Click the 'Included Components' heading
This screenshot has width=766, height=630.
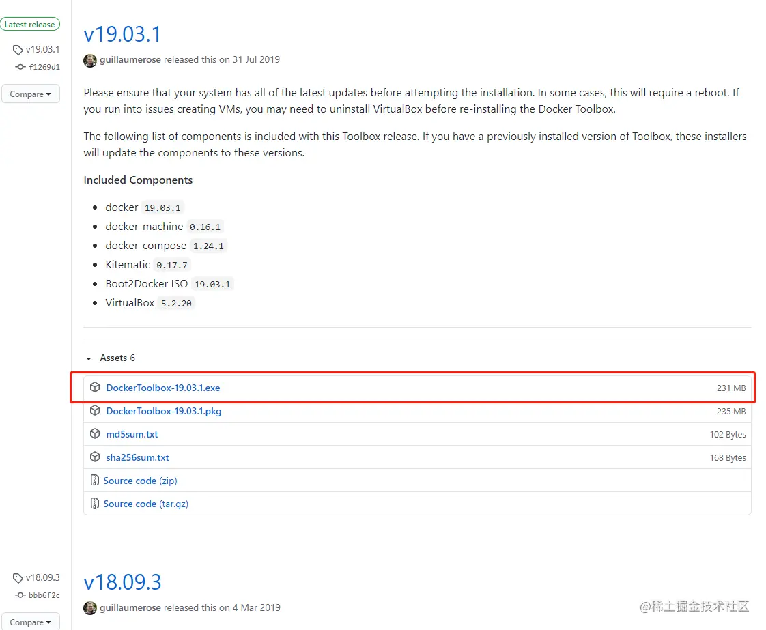[138, 180]
